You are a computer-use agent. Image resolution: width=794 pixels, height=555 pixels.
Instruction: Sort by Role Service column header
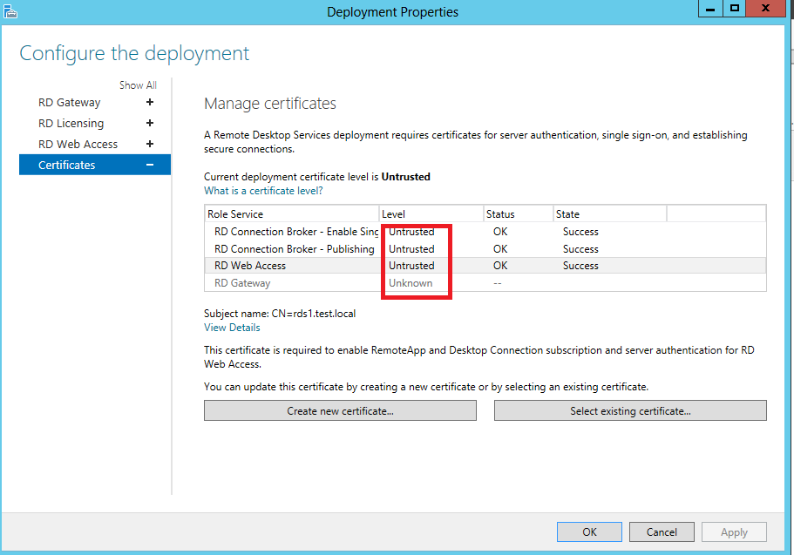coord(292,213)
